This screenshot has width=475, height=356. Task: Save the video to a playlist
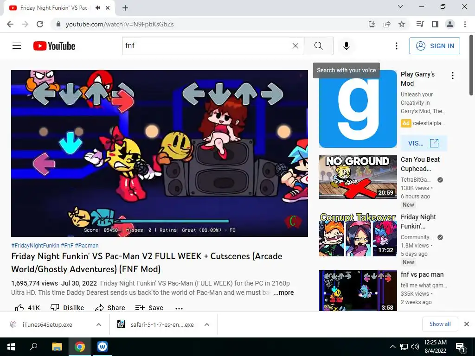click(x=149, y=308)
